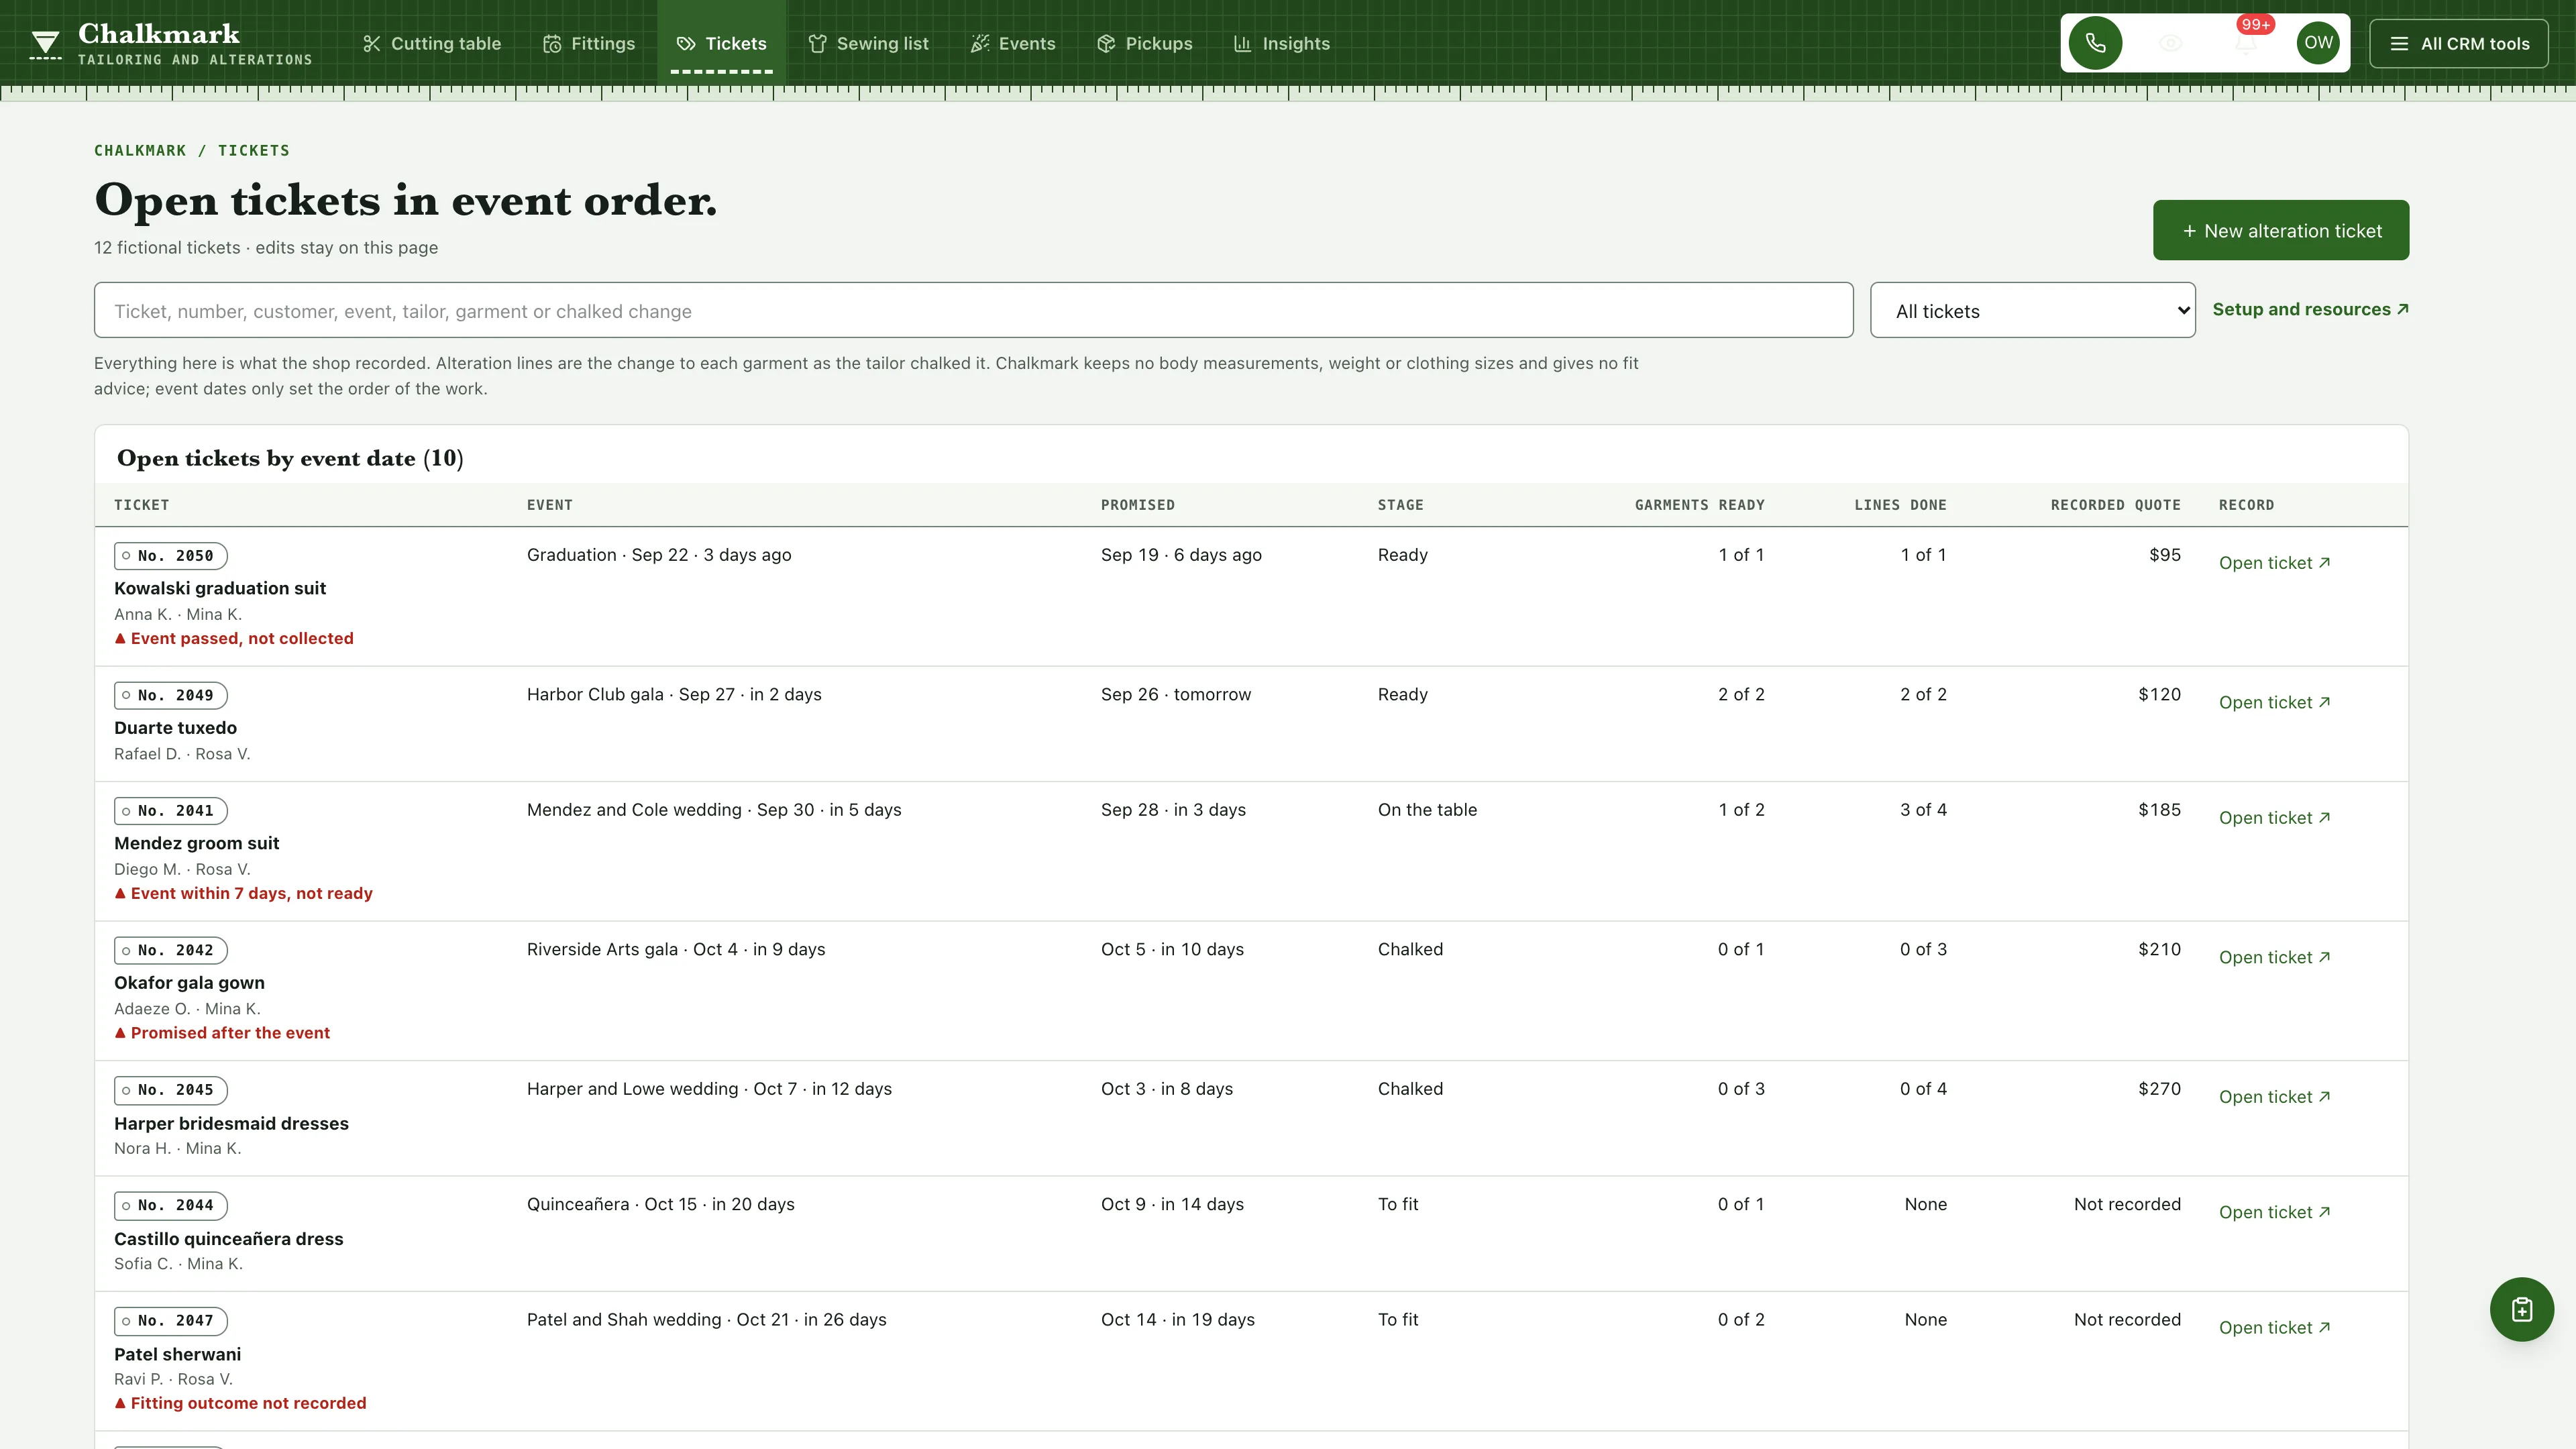Click the No. 2049 ticket badge
This screenshot has width=2576, height=1449.
pyautogui.click(x=171, y=695)
